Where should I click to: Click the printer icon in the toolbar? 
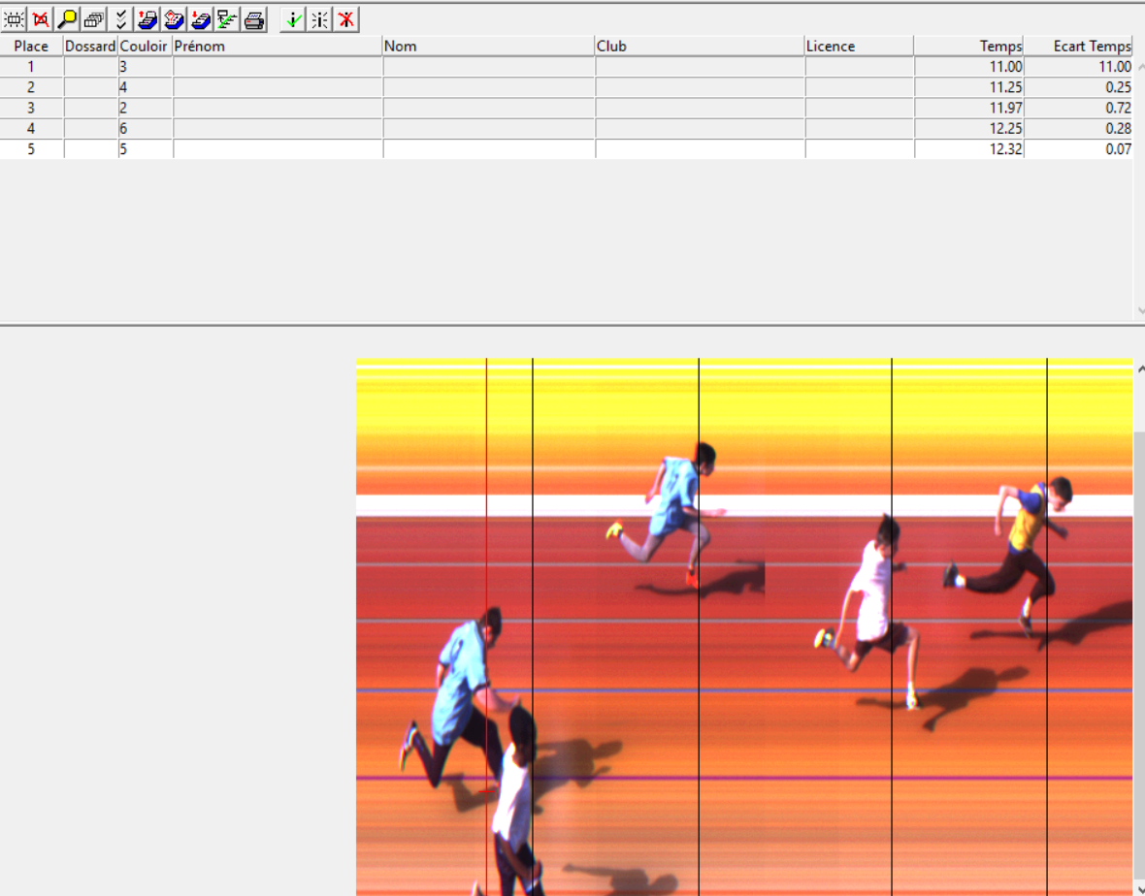(254, 19)
